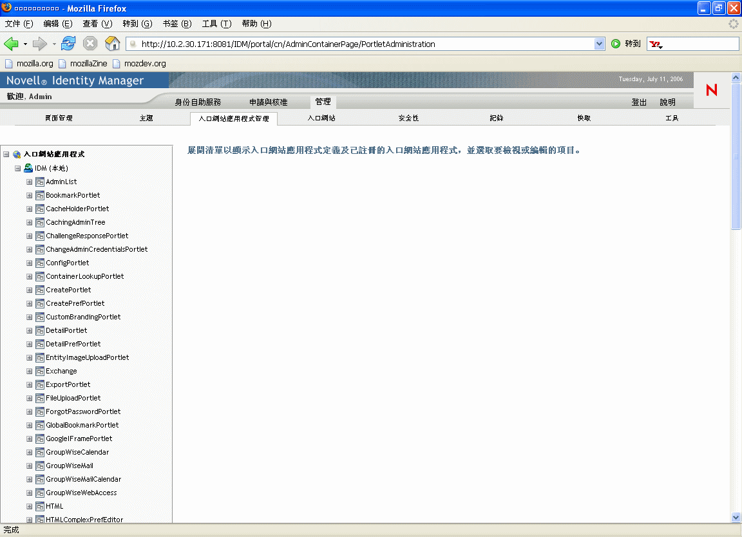Open the 帮助 (H) menu
Image resolution: width=742 pixels, height=537 pixels.
pyautogui.click(x=256, y=24)
